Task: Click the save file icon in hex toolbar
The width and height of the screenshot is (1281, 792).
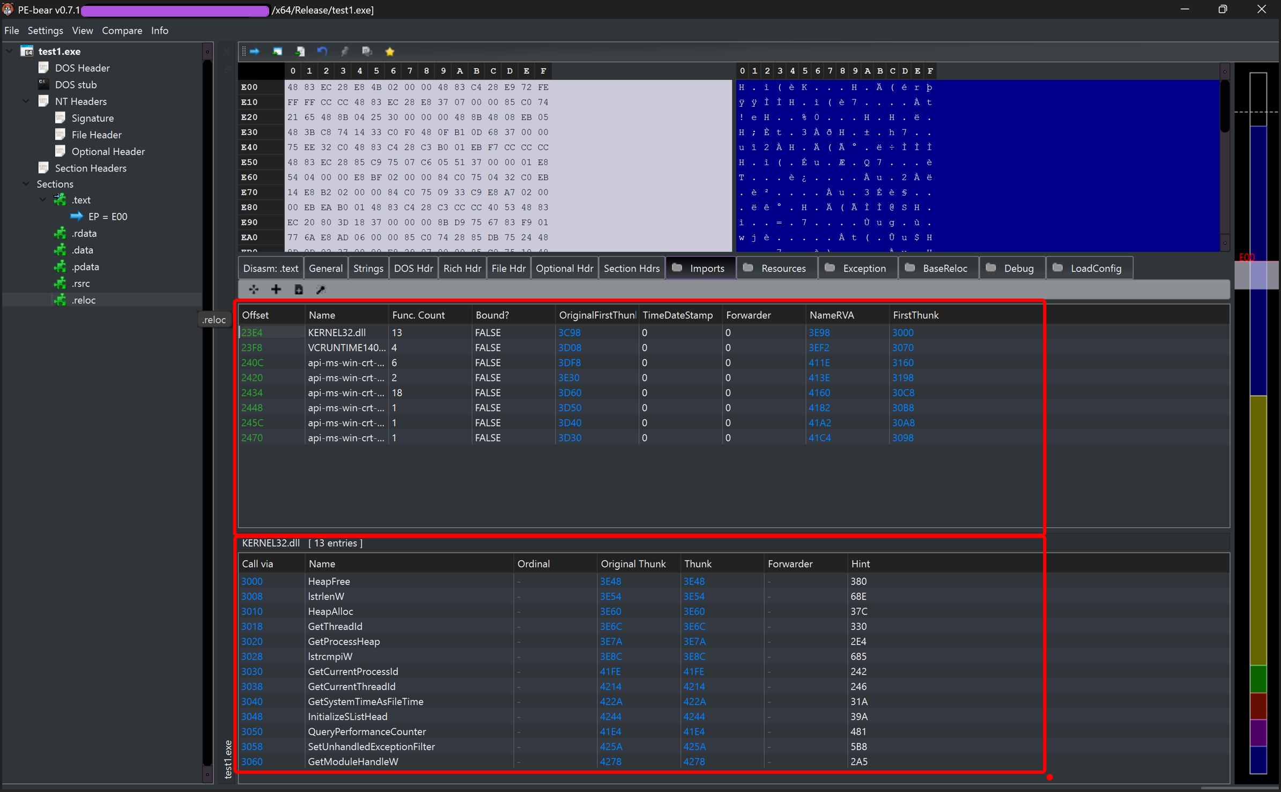Action: (300, 51)
